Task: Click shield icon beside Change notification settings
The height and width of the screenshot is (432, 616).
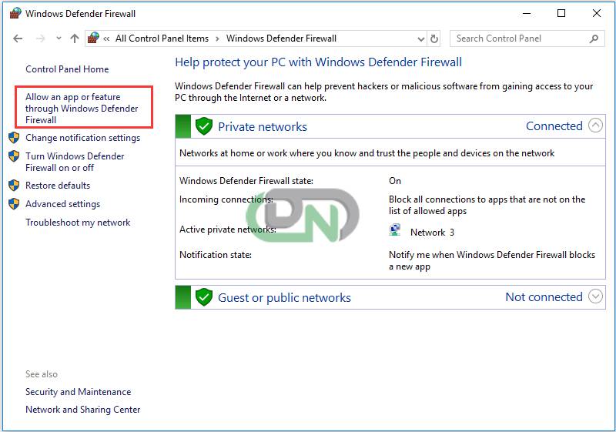Action: click(14, 138)
